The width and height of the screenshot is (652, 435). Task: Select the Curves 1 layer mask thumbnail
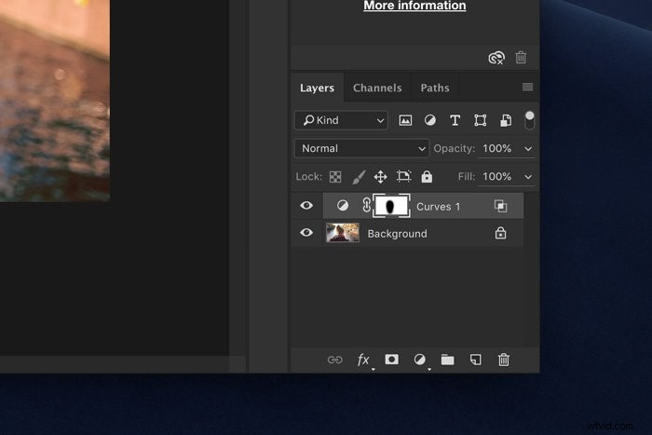tap(391, 206)
